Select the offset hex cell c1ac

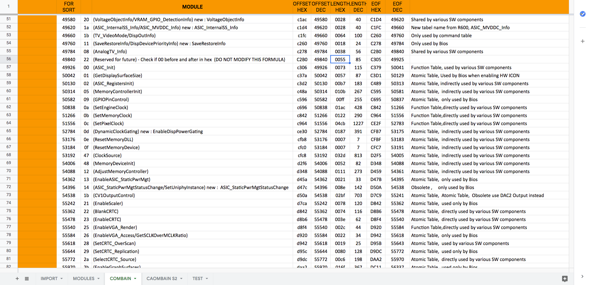[302, 19]
